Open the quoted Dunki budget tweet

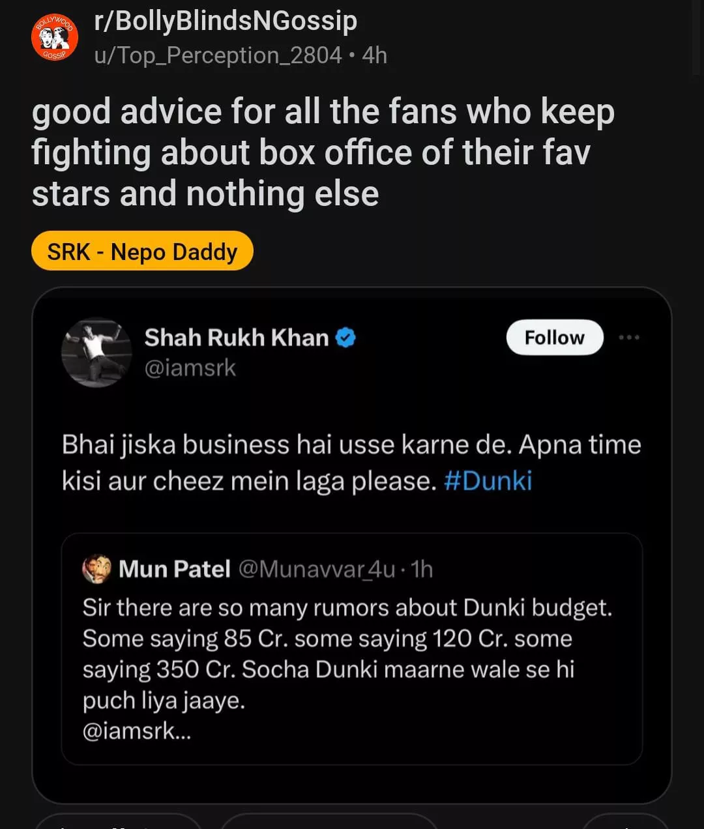(x=352, y=649)
